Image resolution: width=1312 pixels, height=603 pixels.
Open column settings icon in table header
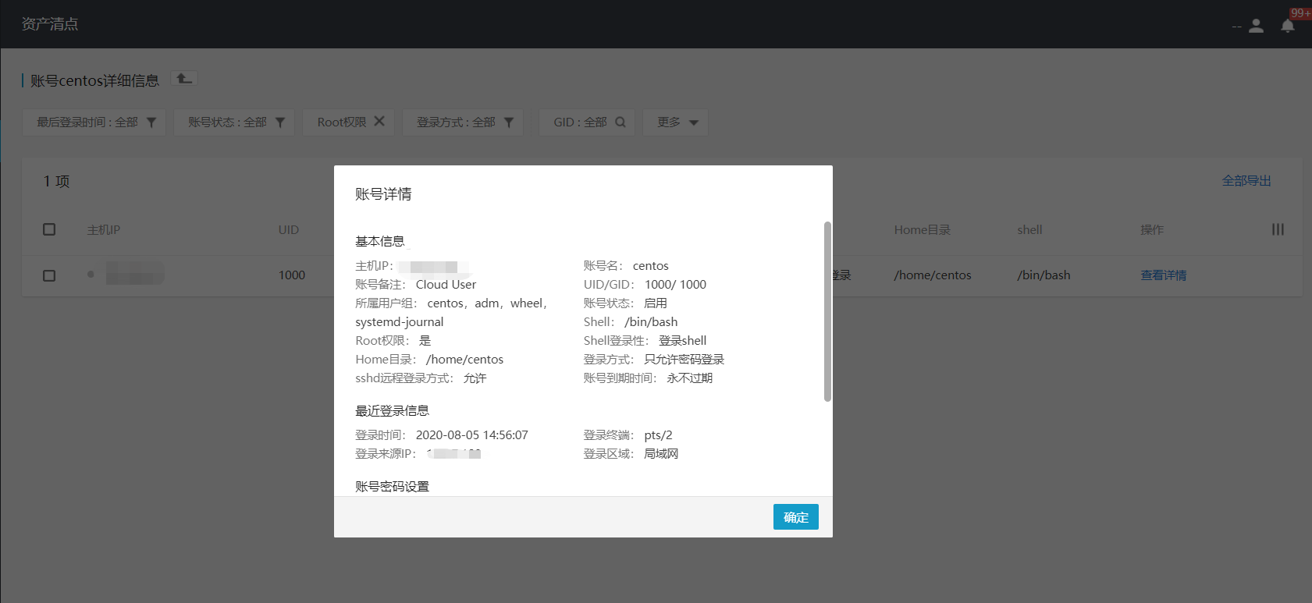1278,229
